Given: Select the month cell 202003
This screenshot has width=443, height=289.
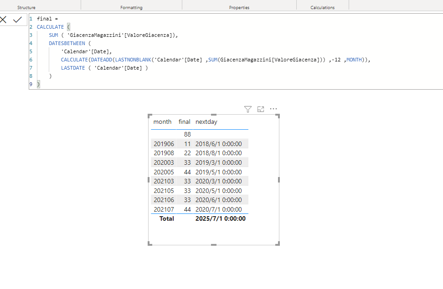Looking at the screenshot, I should pyautogui.click(x=164, y=162).
